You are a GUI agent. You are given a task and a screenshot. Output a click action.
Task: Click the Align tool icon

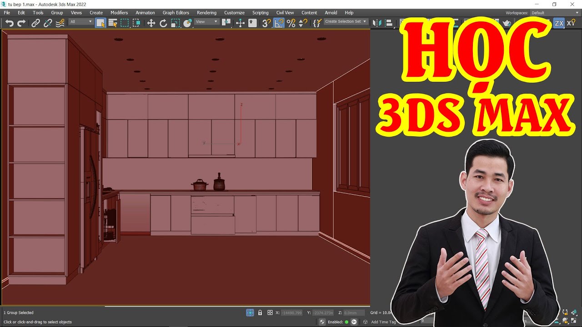(x=389, y=23)
